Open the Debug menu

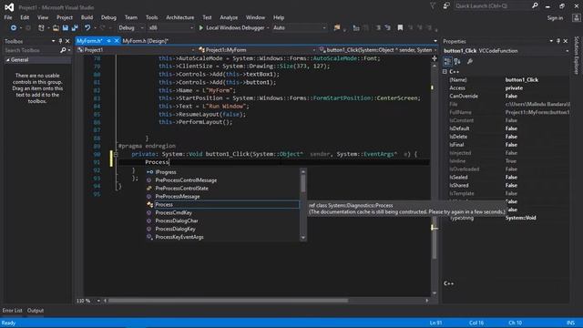108,17
